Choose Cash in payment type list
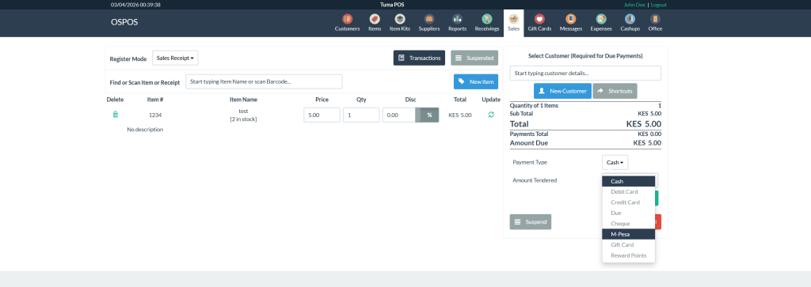Screen dimensions: 811x287 point(628,181)
